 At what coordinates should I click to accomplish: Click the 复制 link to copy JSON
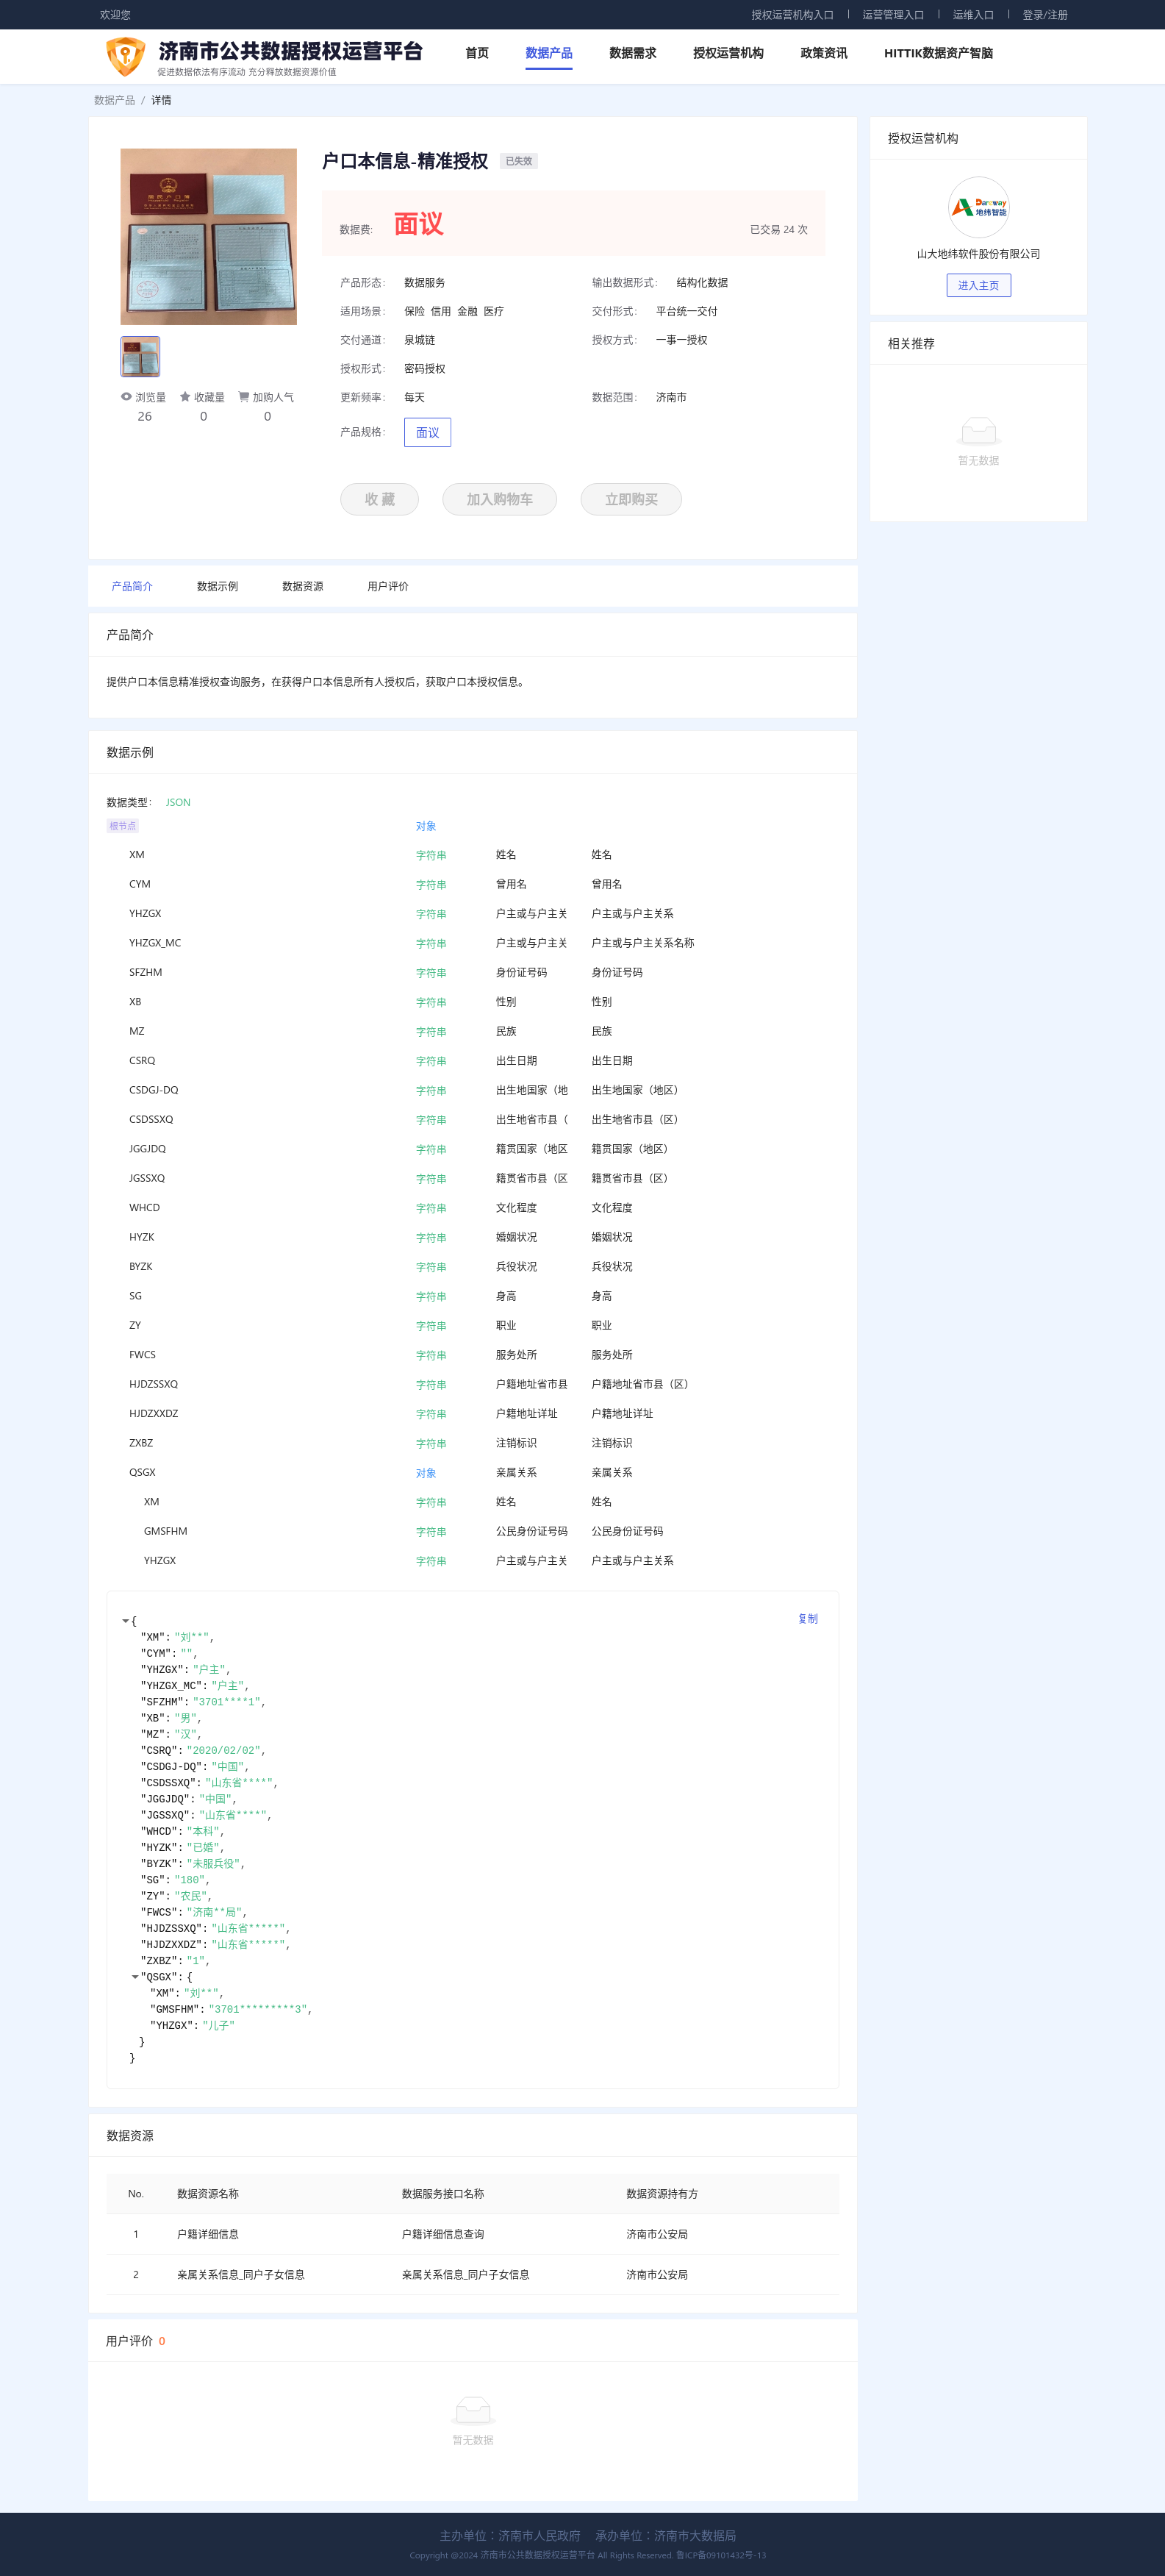[x=807, y=1618]
